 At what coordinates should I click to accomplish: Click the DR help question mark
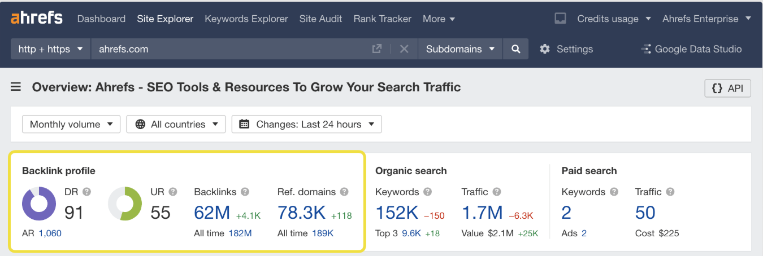coord(87,192)
